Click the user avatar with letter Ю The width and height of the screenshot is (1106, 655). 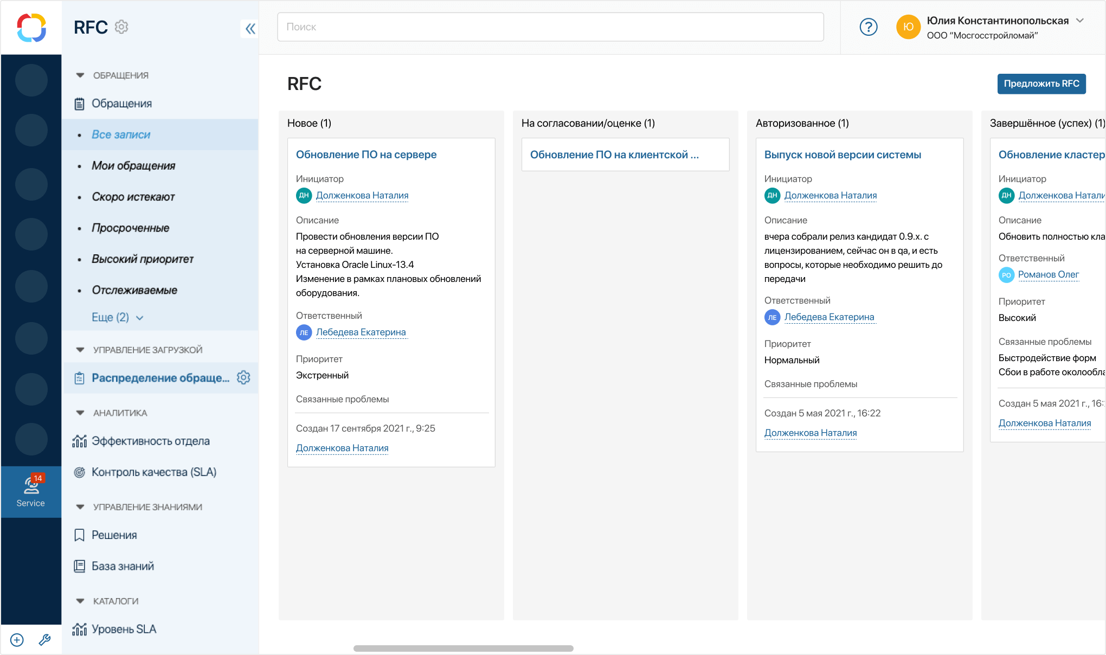pos(908,27)
